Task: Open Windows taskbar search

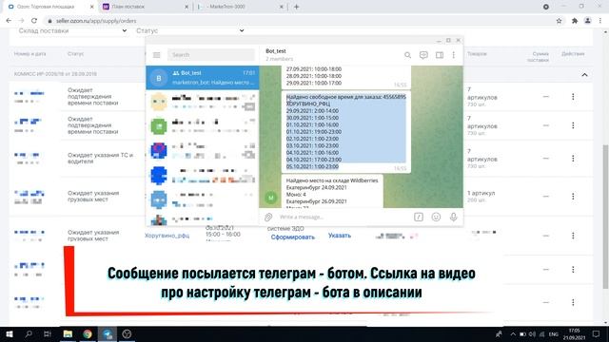Action: (x=29, y=333)
